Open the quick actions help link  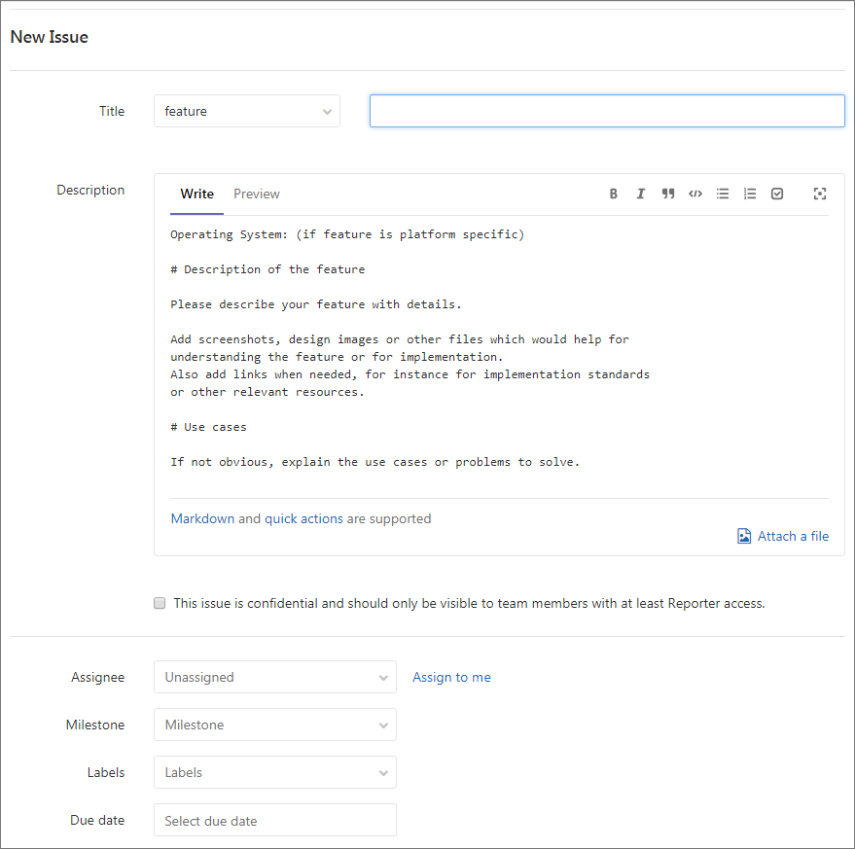point(302,518)
